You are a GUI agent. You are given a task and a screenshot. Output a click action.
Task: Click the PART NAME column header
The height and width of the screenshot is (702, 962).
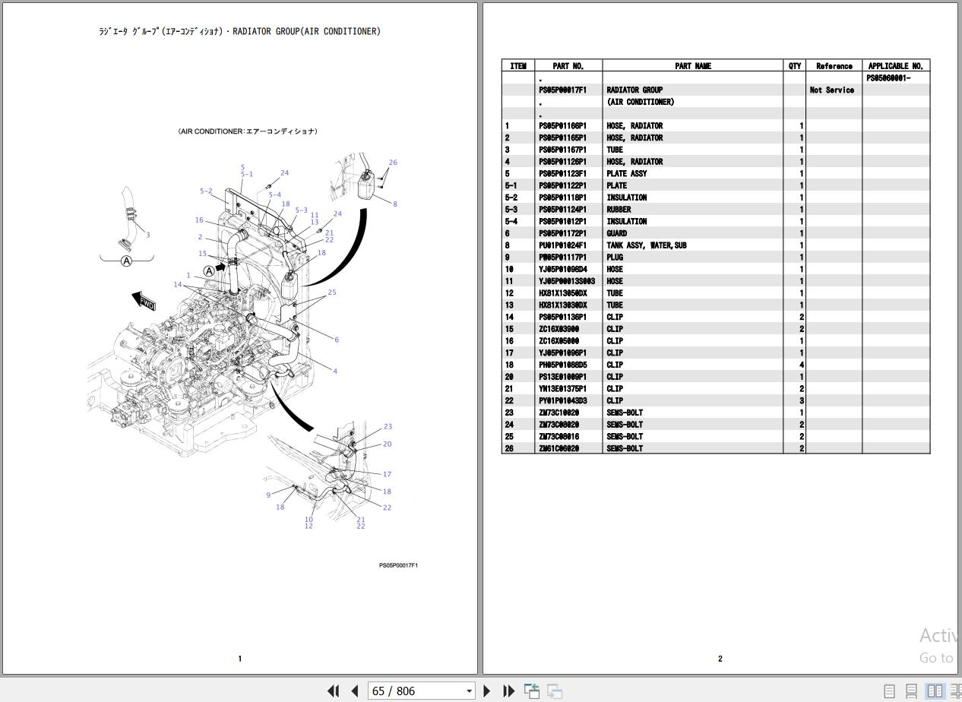pyautogui.click(x=693, y=66)
